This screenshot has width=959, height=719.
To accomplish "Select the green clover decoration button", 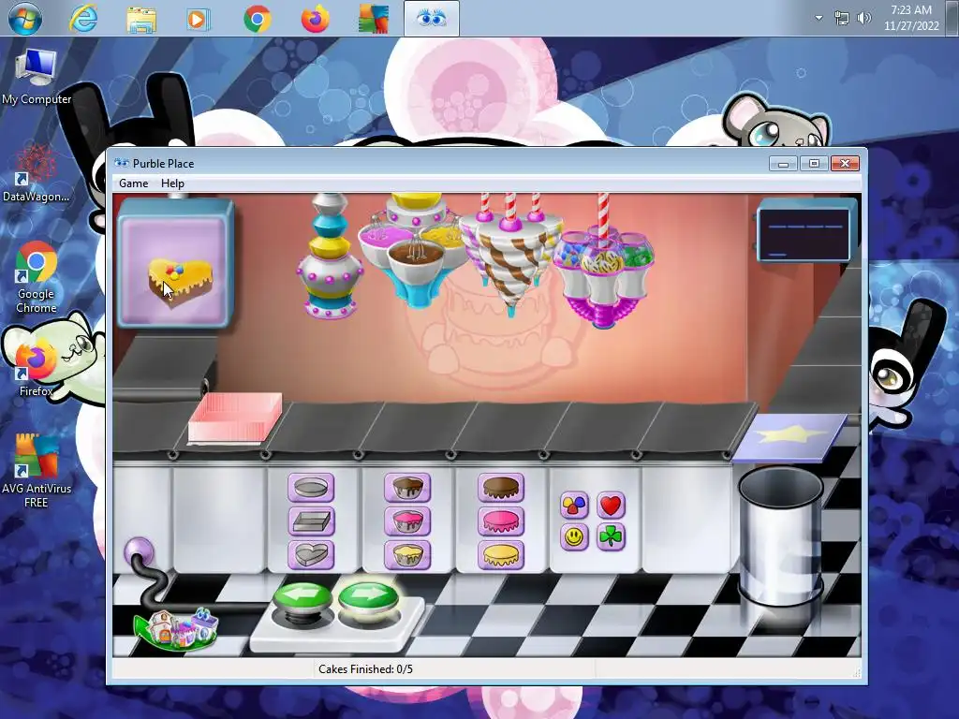I will pyautogui.click(x=611, y=536).
